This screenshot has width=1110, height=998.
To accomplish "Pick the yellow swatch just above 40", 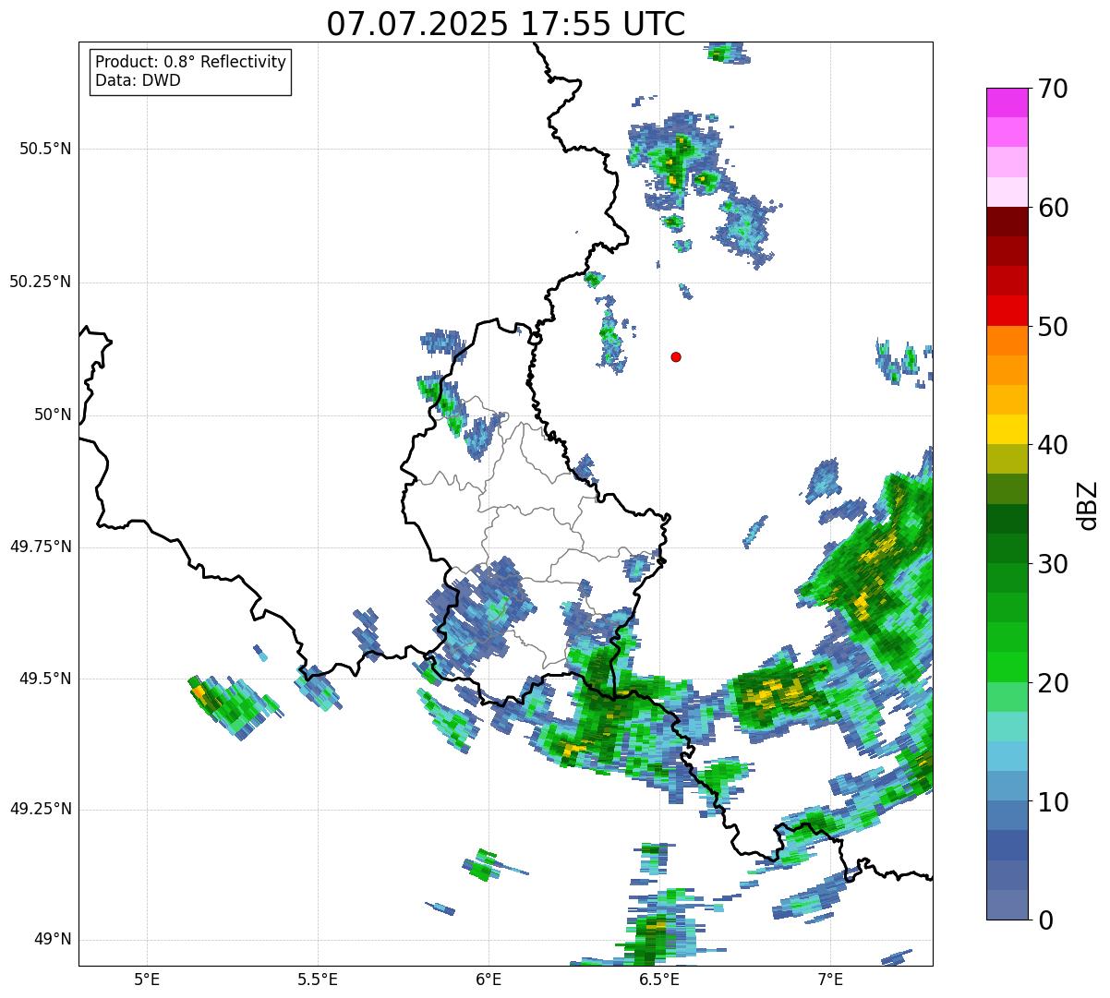I will point(1007,430).
